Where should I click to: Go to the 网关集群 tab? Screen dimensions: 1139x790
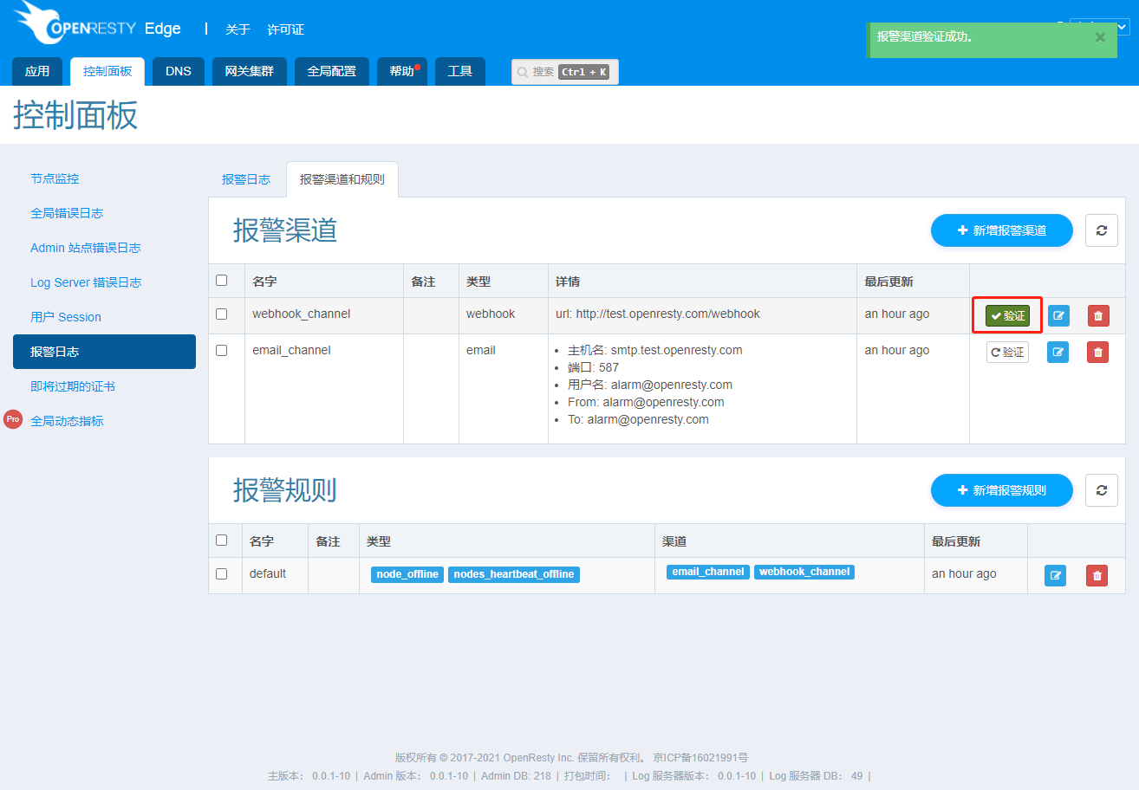click(250, 71)
